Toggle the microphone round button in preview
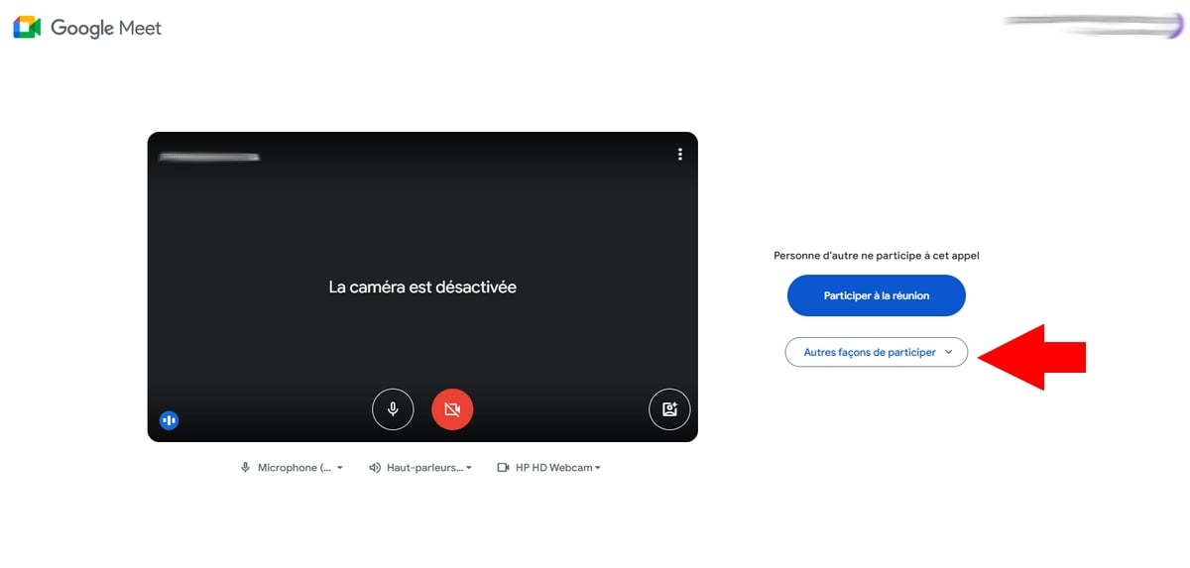This screenshot has width=1190, height=568. (393, 408)
